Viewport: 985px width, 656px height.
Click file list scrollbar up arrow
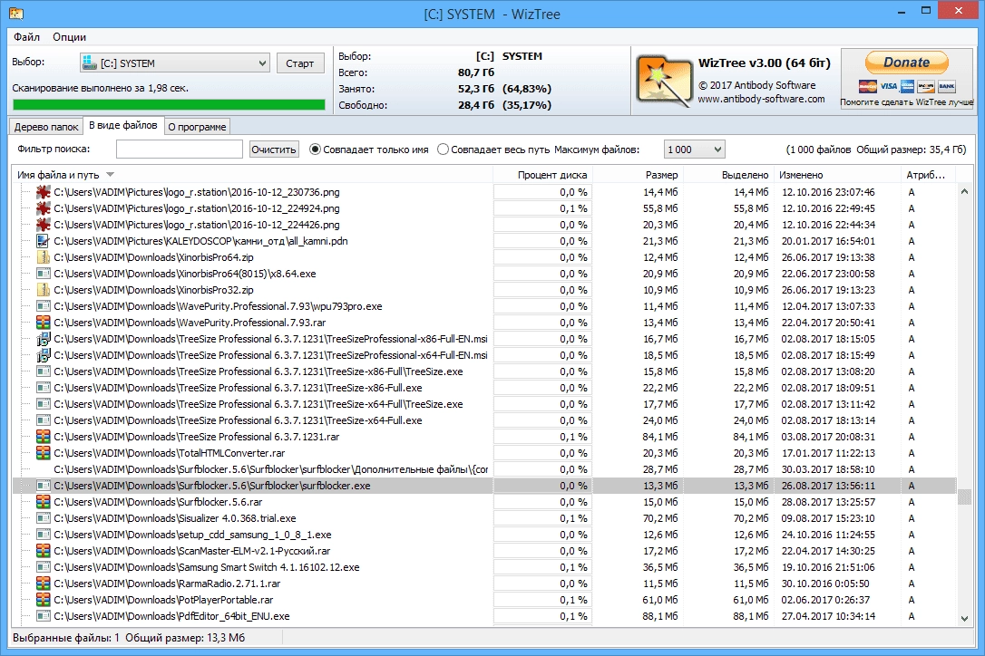point(964,191)
